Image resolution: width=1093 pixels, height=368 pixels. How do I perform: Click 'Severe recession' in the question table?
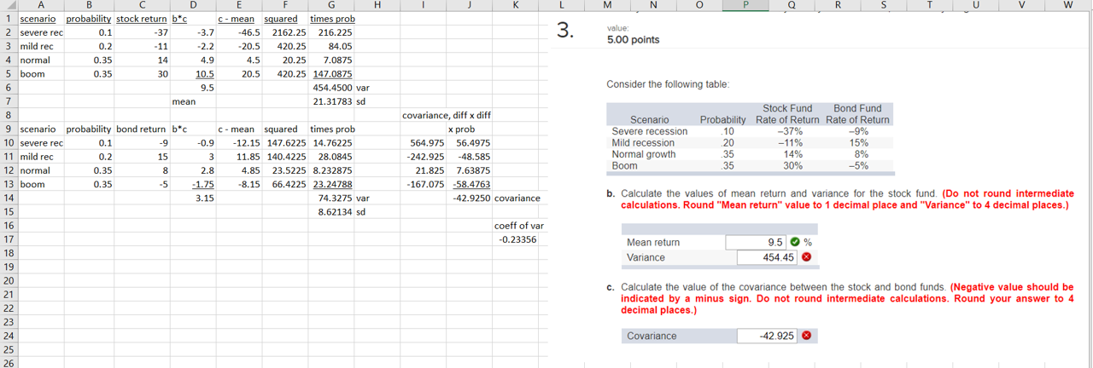click(x=649, y=131)
